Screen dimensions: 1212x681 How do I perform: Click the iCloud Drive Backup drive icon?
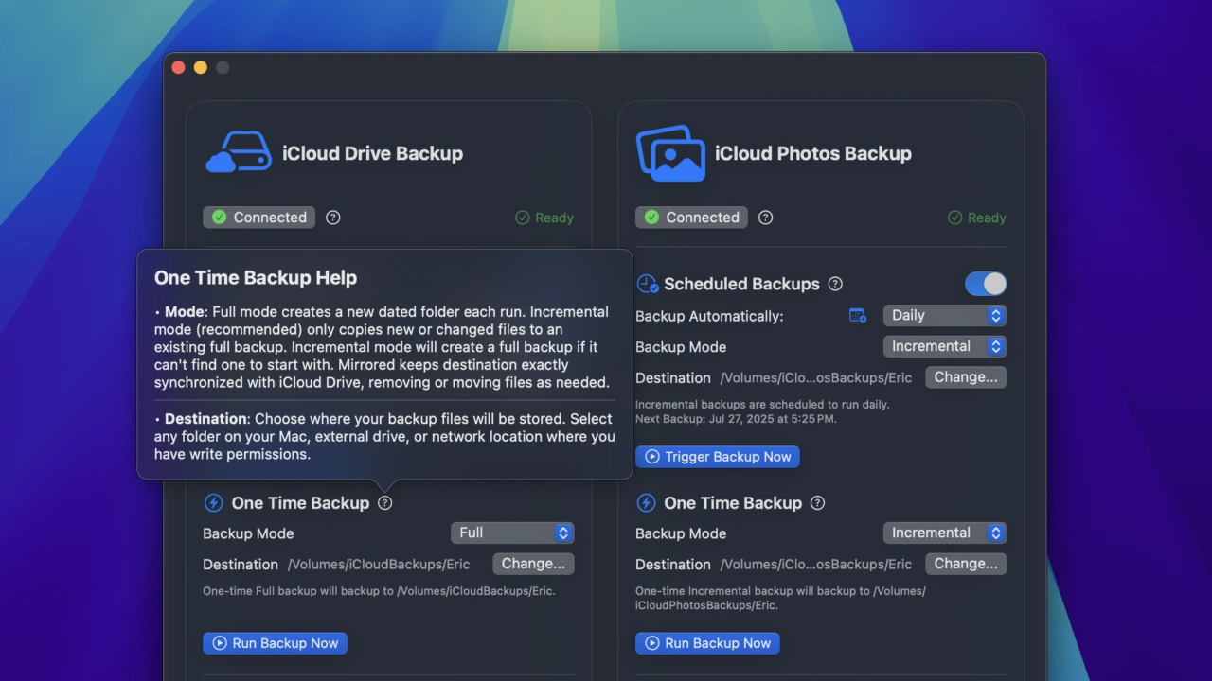tap(238, 153)
